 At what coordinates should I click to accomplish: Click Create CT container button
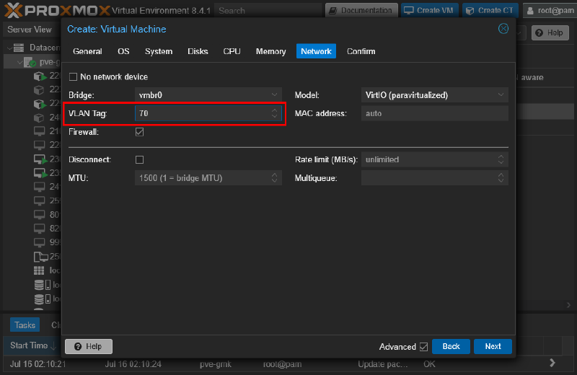(x=490, y=11)
